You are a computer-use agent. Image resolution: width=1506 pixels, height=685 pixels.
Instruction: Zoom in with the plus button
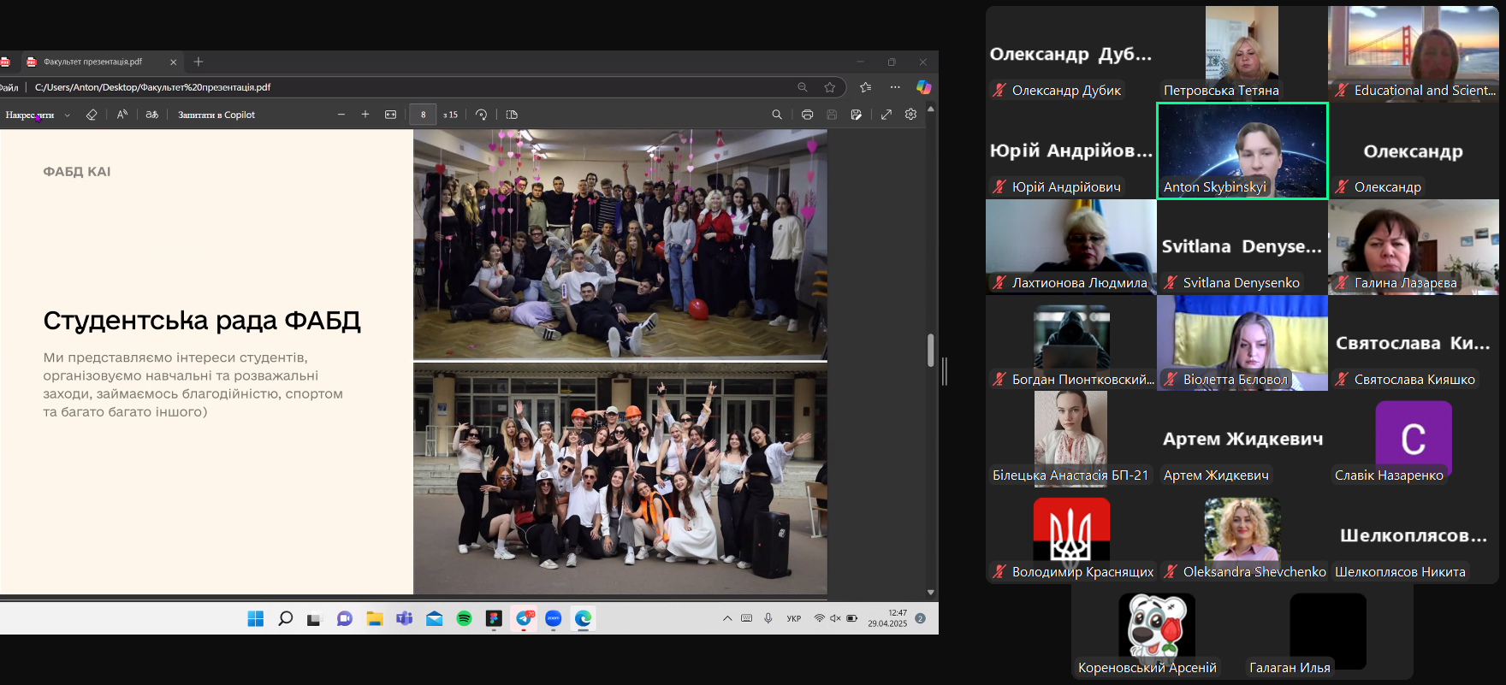point(365,115)
